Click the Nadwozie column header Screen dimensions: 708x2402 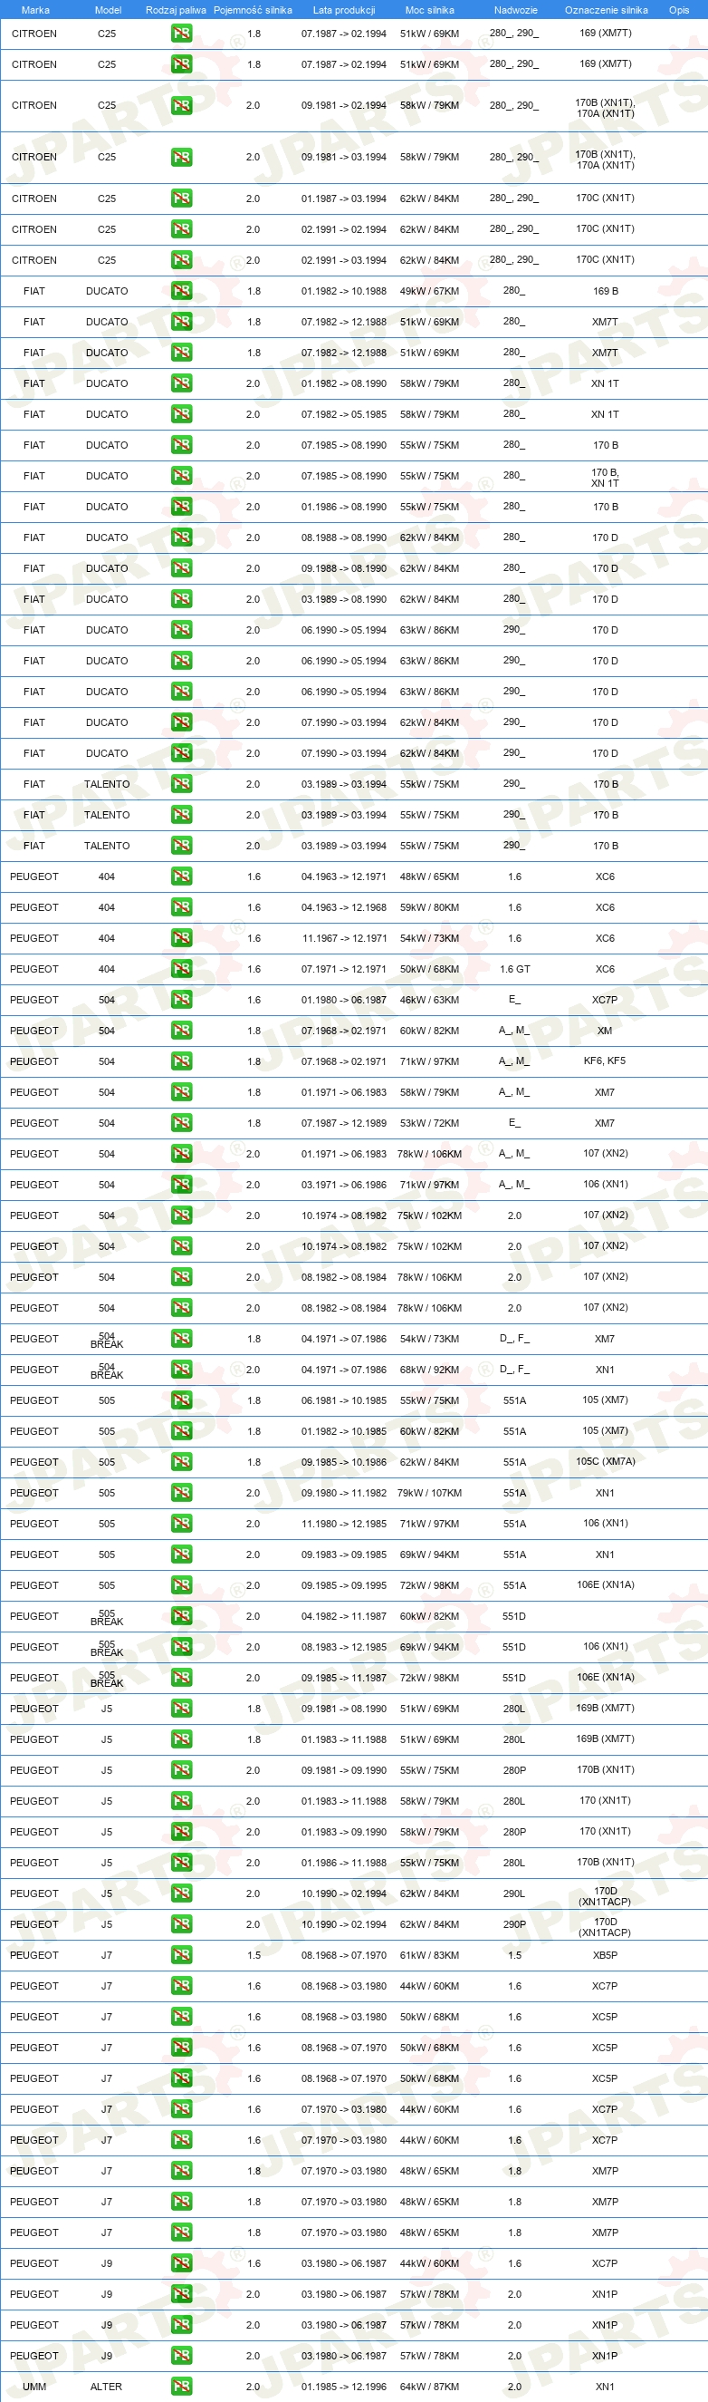[515, 10]
